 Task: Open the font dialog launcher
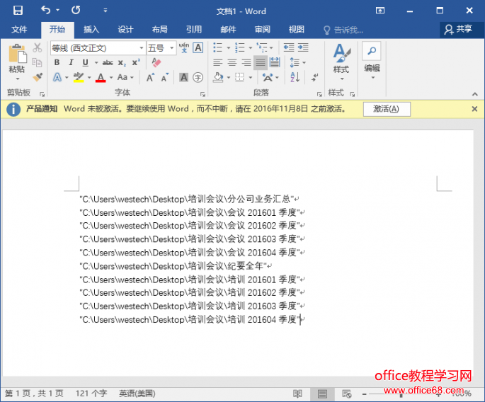[x=202, y=94]
